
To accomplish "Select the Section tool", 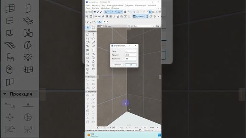I will click(x=88, y=80).
